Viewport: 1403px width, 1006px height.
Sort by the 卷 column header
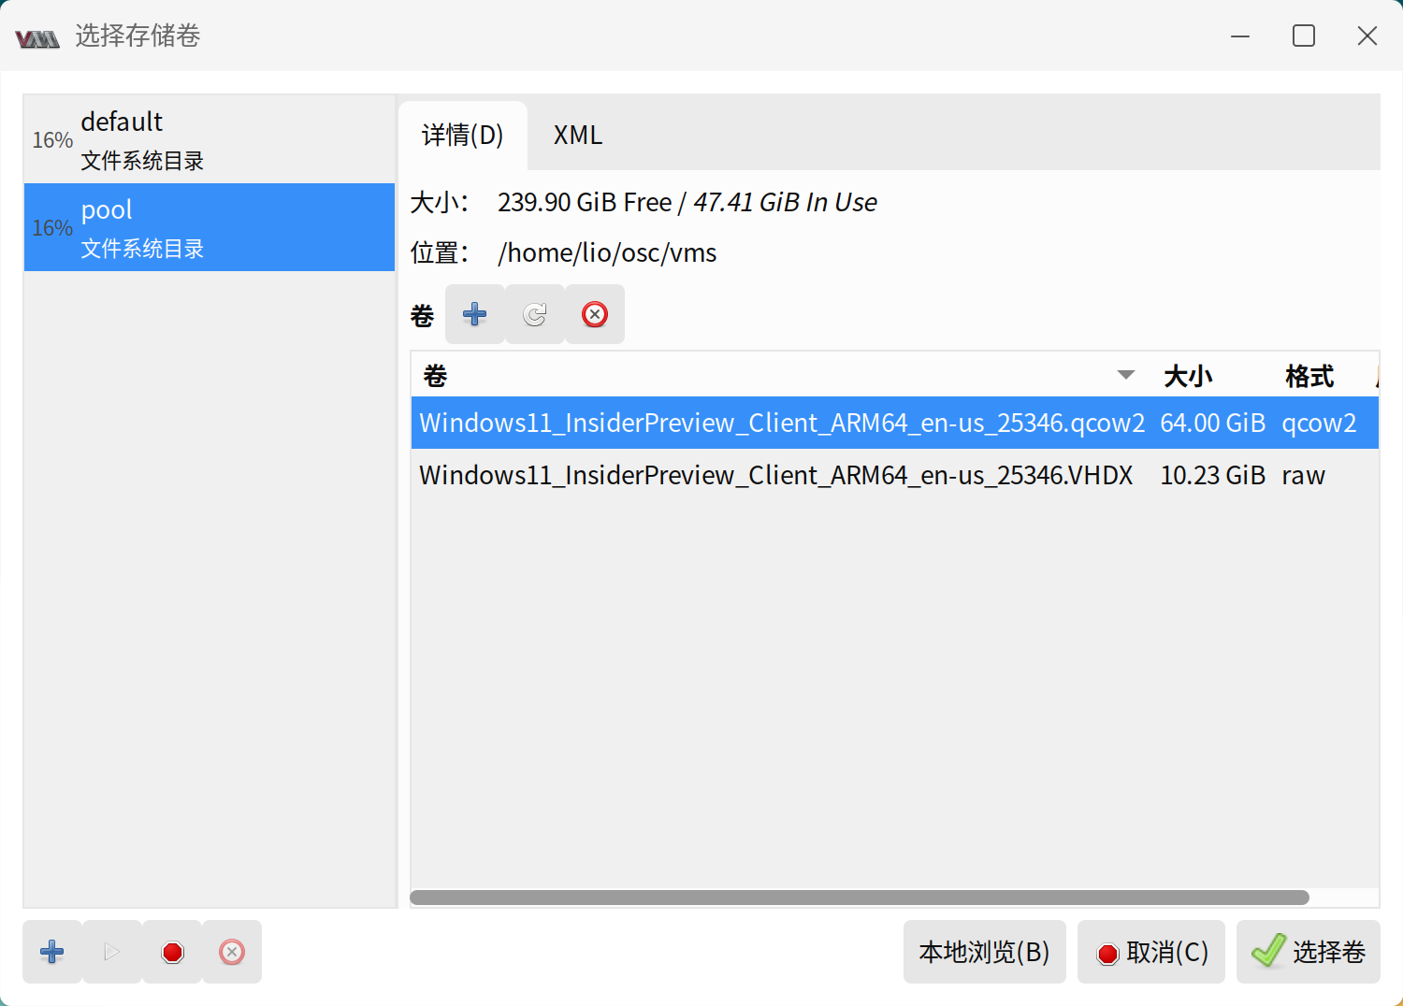click(x=782, y=376)
